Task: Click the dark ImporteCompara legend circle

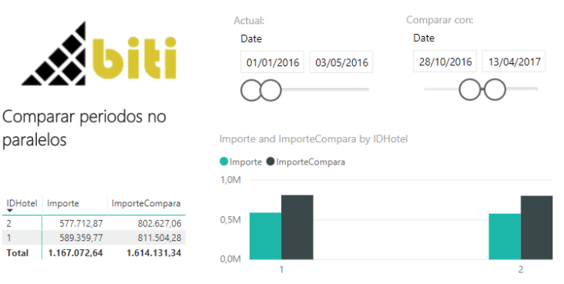Action: coord(270,162)
